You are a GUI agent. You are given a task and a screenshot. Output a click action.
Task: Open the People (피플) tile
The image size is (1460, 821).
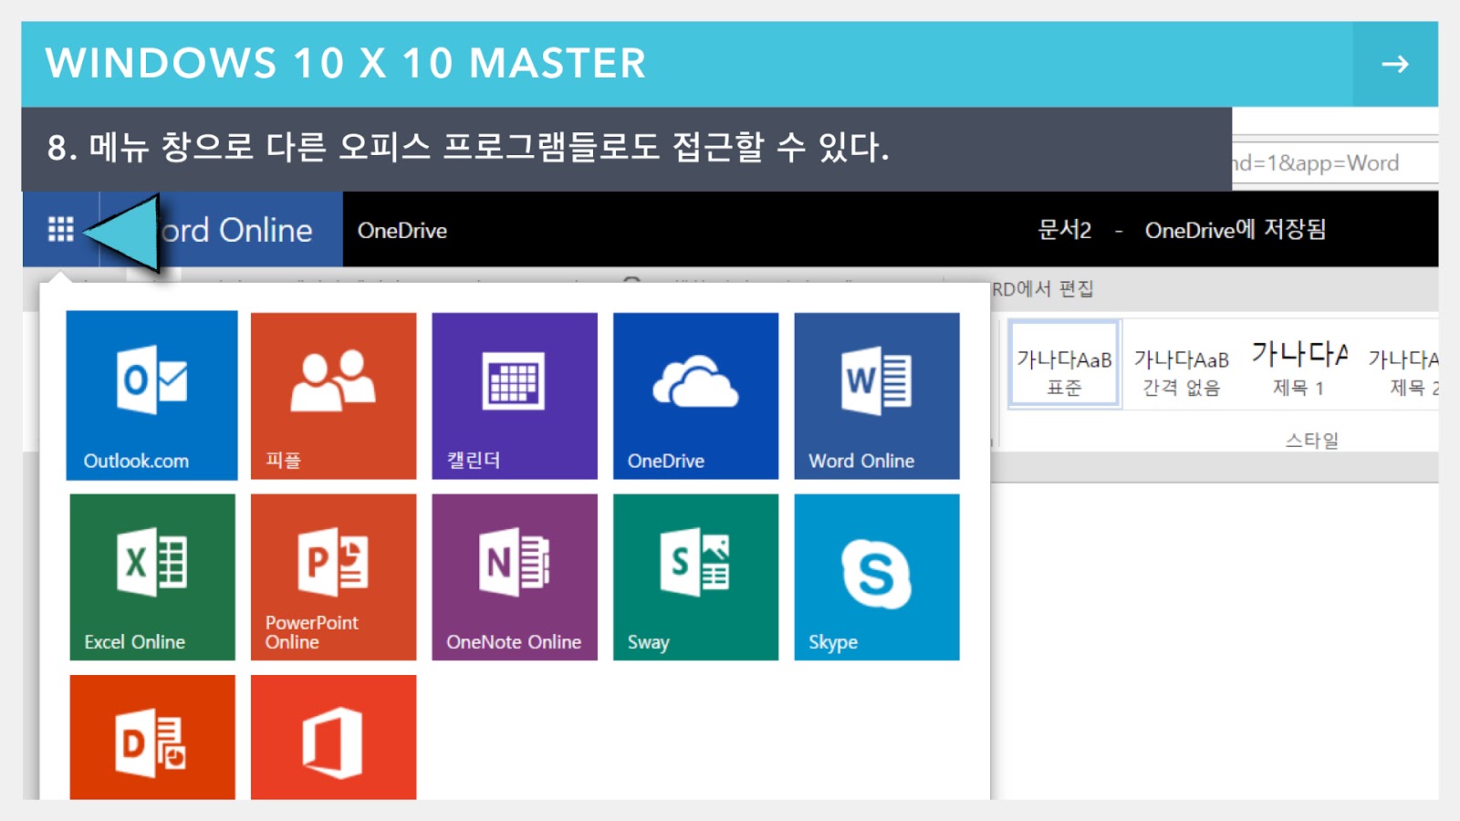(x=333, y=396)
